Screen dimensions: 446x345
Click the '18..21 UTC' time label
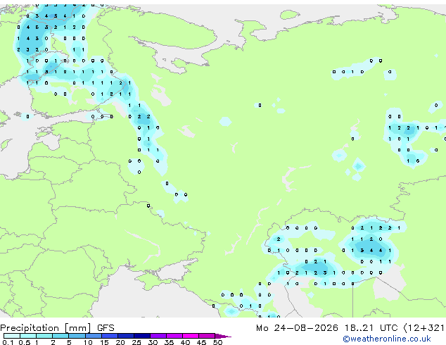click(371, 328)
